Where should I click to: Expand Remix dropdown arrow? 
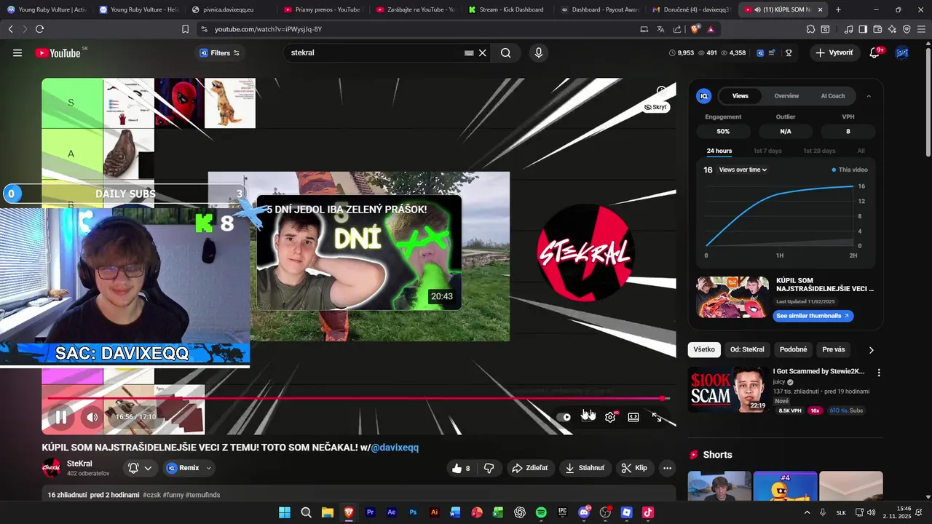[x=209, y=468]
